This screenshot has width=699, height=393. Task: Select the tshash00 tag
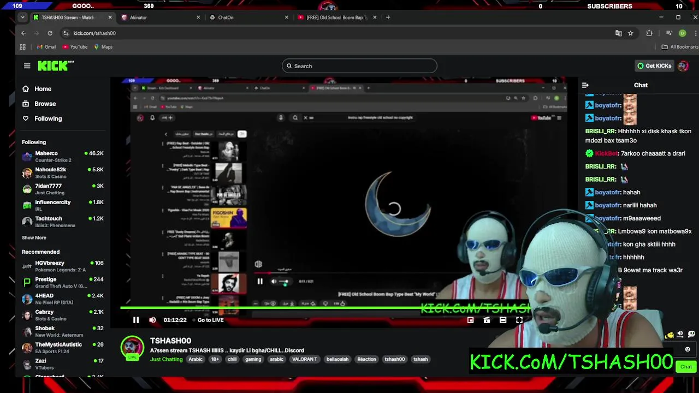pos(395,359)
